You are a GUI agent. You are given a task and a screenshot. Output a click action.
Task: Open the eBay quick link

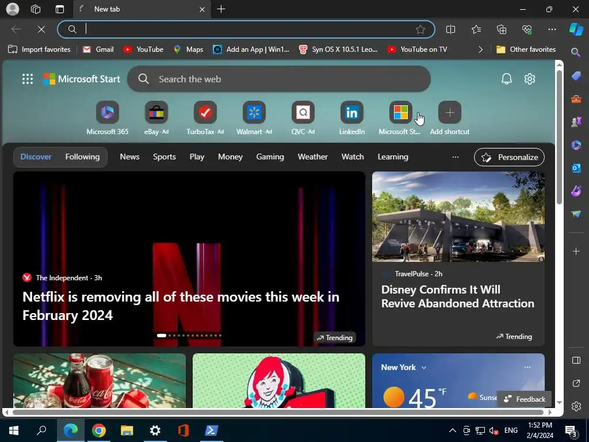[156, 119]
